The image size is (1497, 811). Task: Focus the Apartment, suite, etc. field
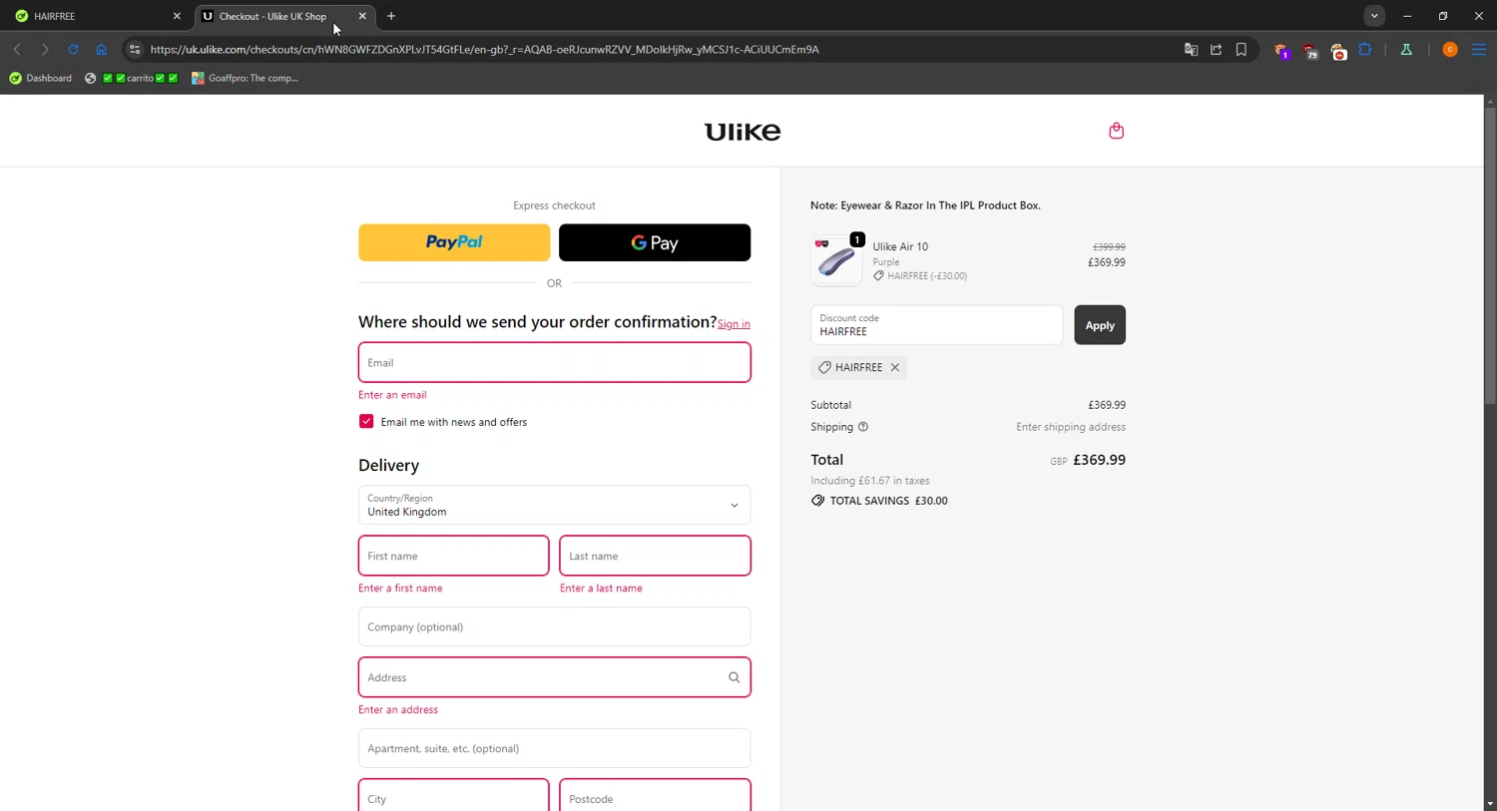(554, 748)
